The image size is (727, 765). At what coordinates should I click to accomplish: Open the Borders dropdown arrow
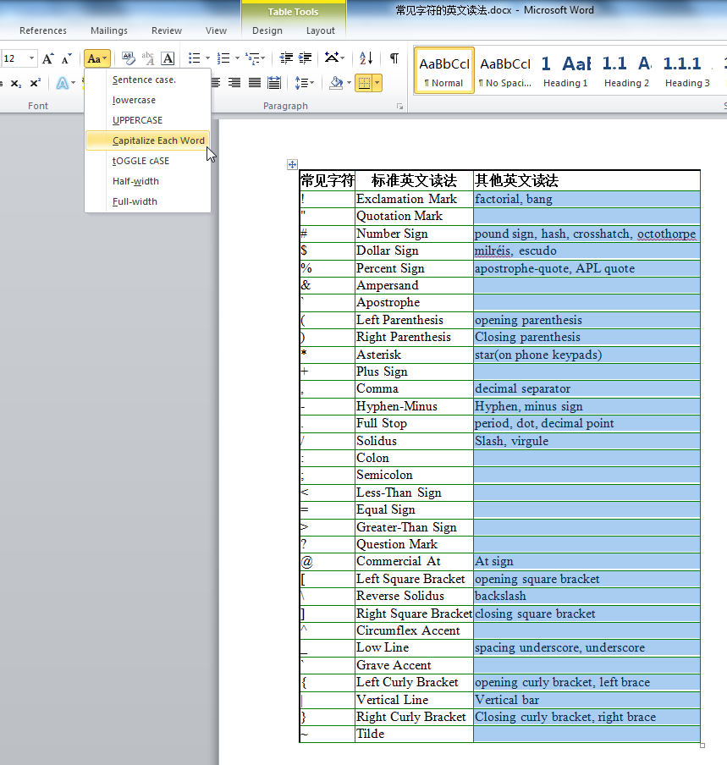pyautogui.click(x=377, y=83)
